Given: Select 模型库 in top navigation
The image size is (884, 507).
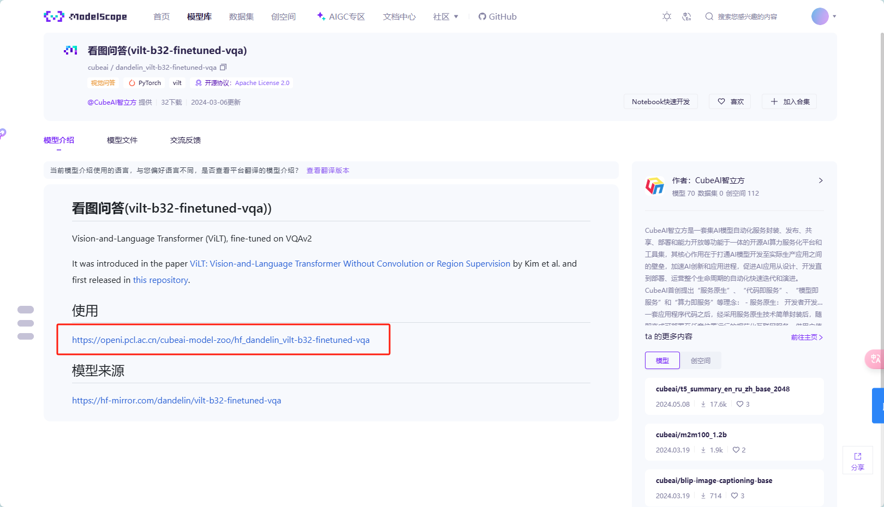Looking at the screenshot, I should (x=199, y=17).
